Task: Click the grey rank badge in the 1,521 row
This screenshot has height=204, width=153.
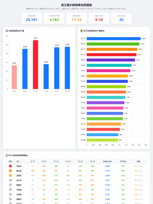Action: [10, 180]
